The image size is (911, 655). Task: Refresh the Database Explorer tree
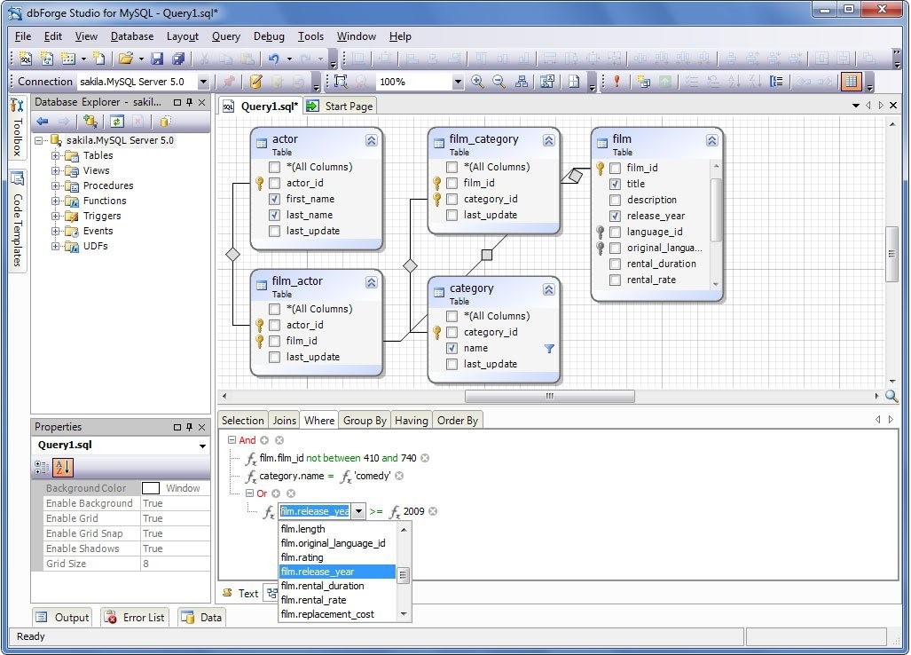[x=117, y=122]
